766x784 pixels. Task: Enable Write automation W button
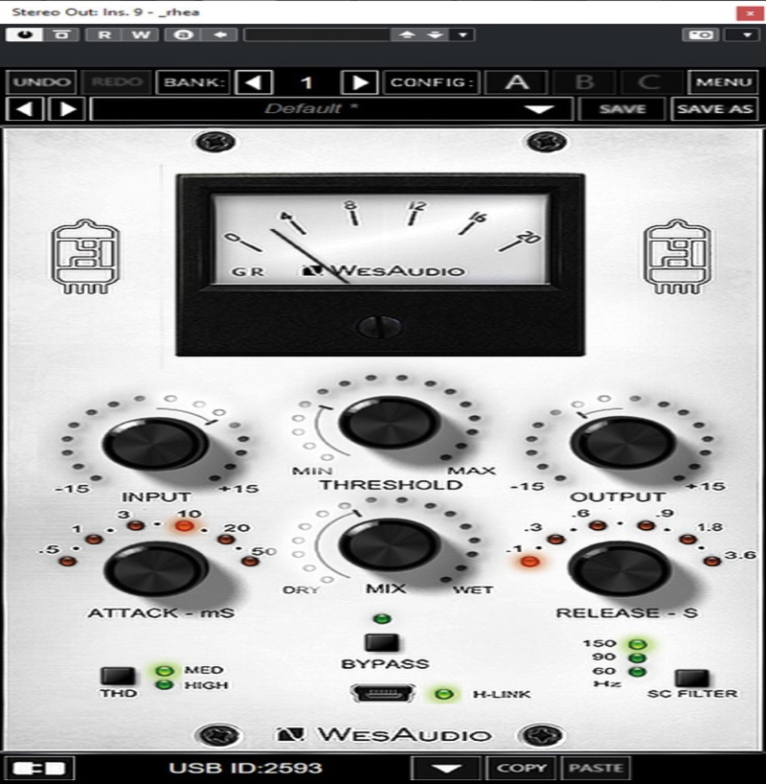tap(141, 35)
